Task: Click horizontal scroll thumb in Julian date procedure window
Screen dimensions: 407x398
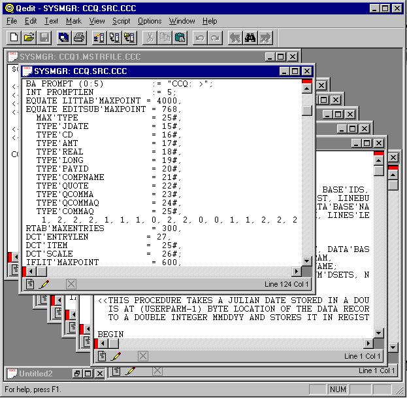Action: pos(113,344)
